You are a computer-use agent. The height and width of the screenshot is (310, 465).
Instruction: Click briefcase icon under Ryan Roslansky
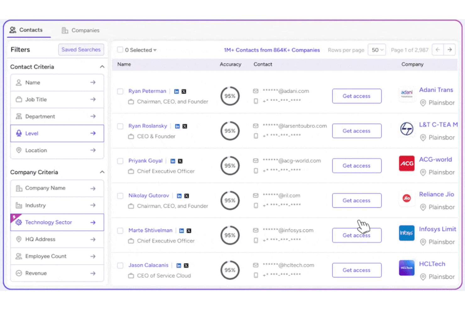(131, 136)
